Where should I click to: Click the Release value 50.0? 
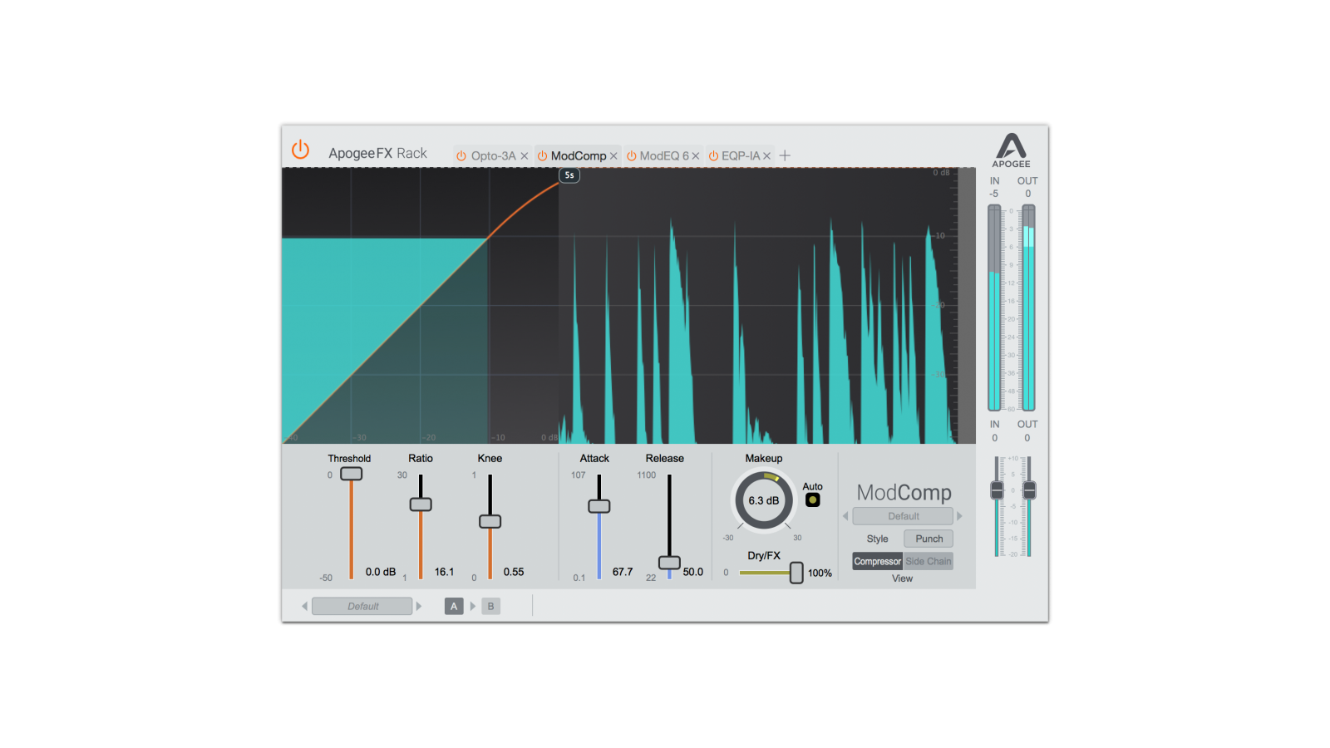pos(693,572)
